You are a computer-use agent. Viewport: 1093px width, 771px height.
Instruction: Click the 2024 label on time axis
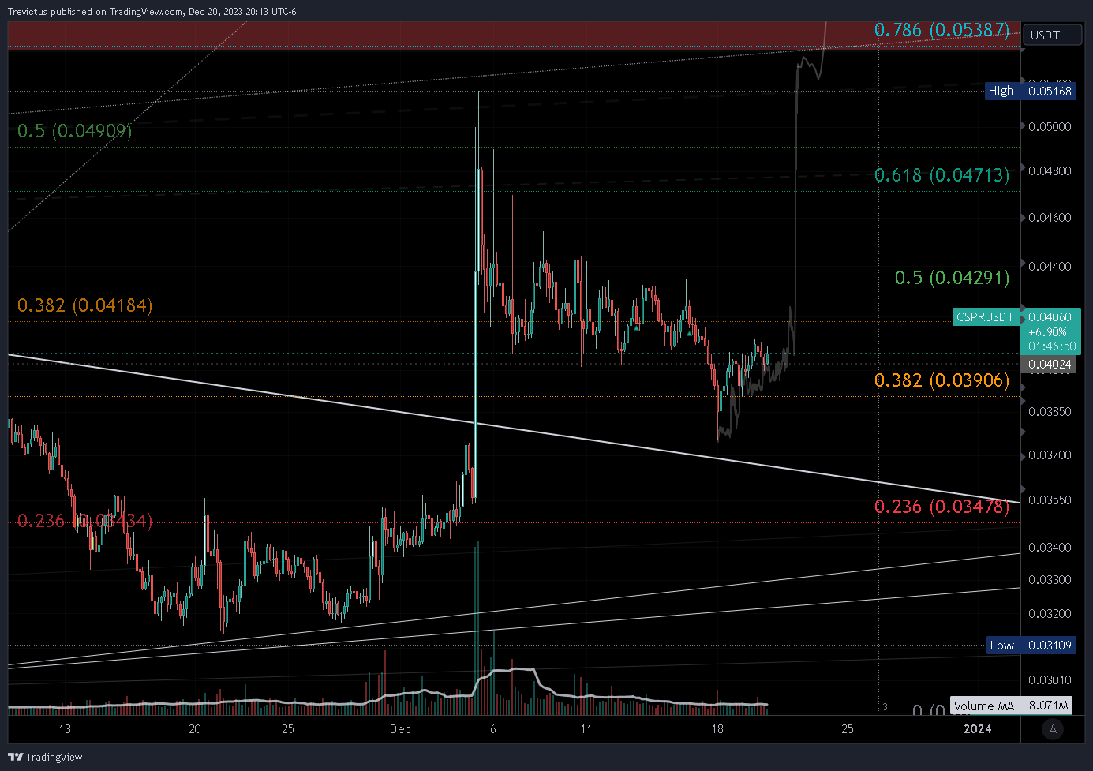[x=978, y=729]
